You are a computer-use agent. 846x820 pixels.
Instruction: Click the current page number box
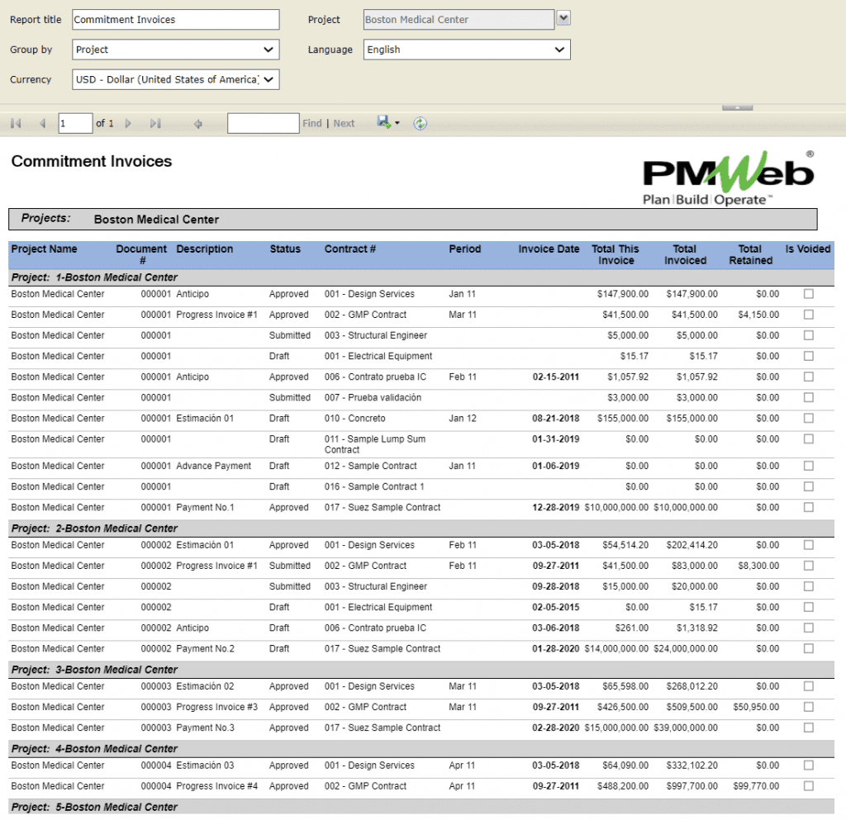point(75,124)
